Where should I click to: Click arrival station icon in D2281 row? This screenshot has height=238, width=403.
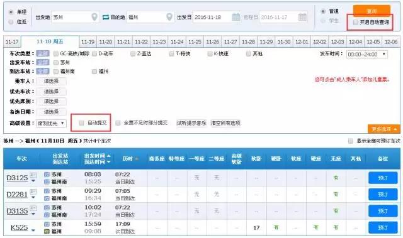pos(47,198)
